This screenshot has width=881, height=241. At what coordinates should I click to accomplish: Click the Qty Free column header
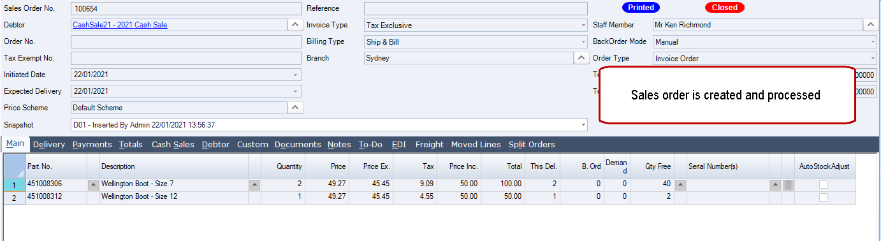pyautogui.click(x=652, y=166)
